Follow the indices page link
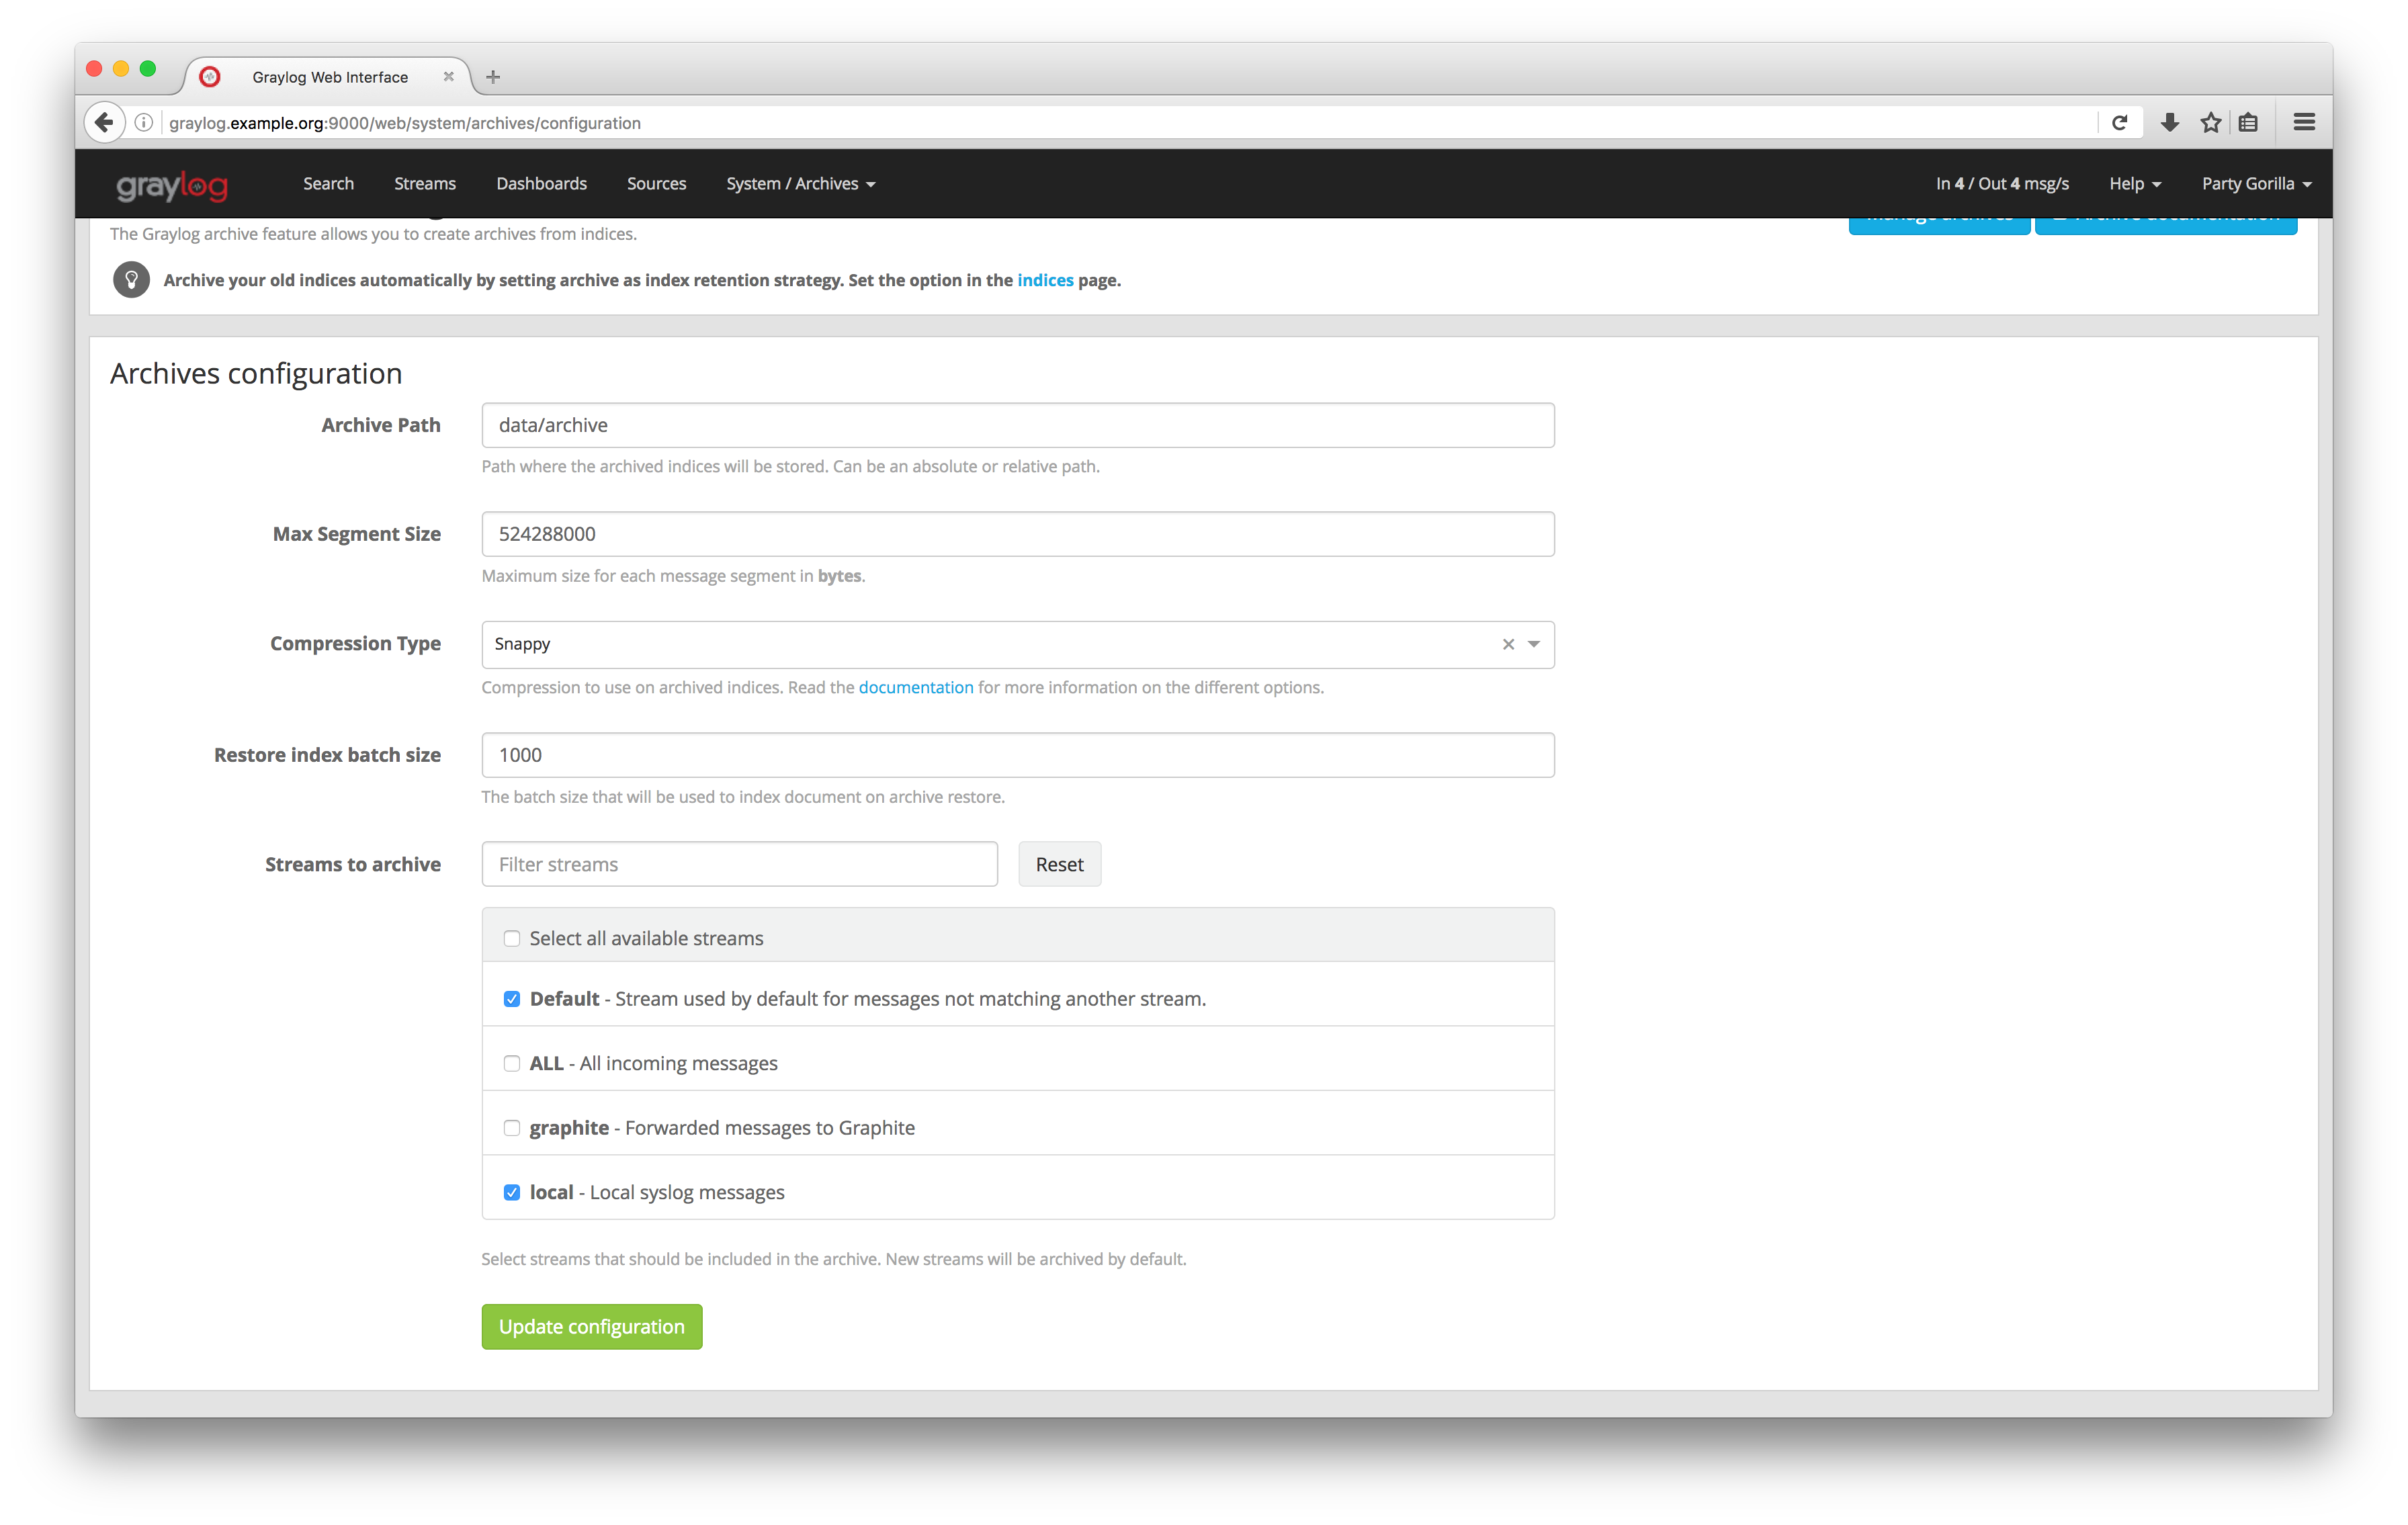The height and width of the screenshot is (1525, 2408). coord(1045,281)
